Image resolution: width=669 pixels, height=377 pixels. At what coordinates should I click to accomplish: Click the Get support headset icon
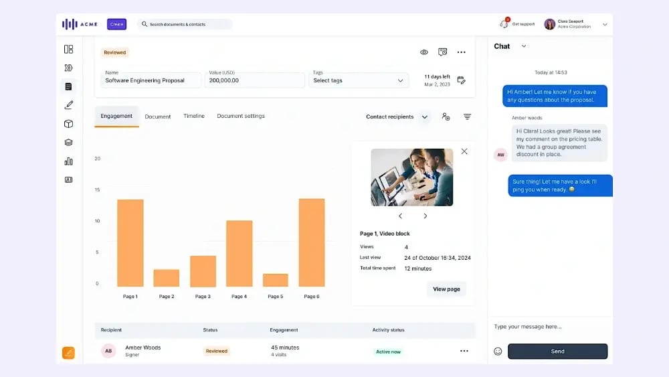tap(504, 23)
